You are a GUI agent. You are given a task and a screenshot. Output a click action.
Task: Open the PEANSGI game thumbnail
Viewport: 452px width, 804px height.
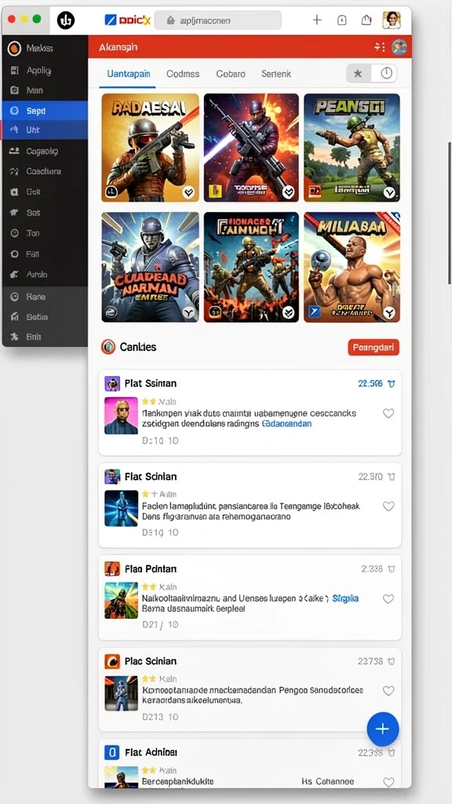[x=352, y=147]
